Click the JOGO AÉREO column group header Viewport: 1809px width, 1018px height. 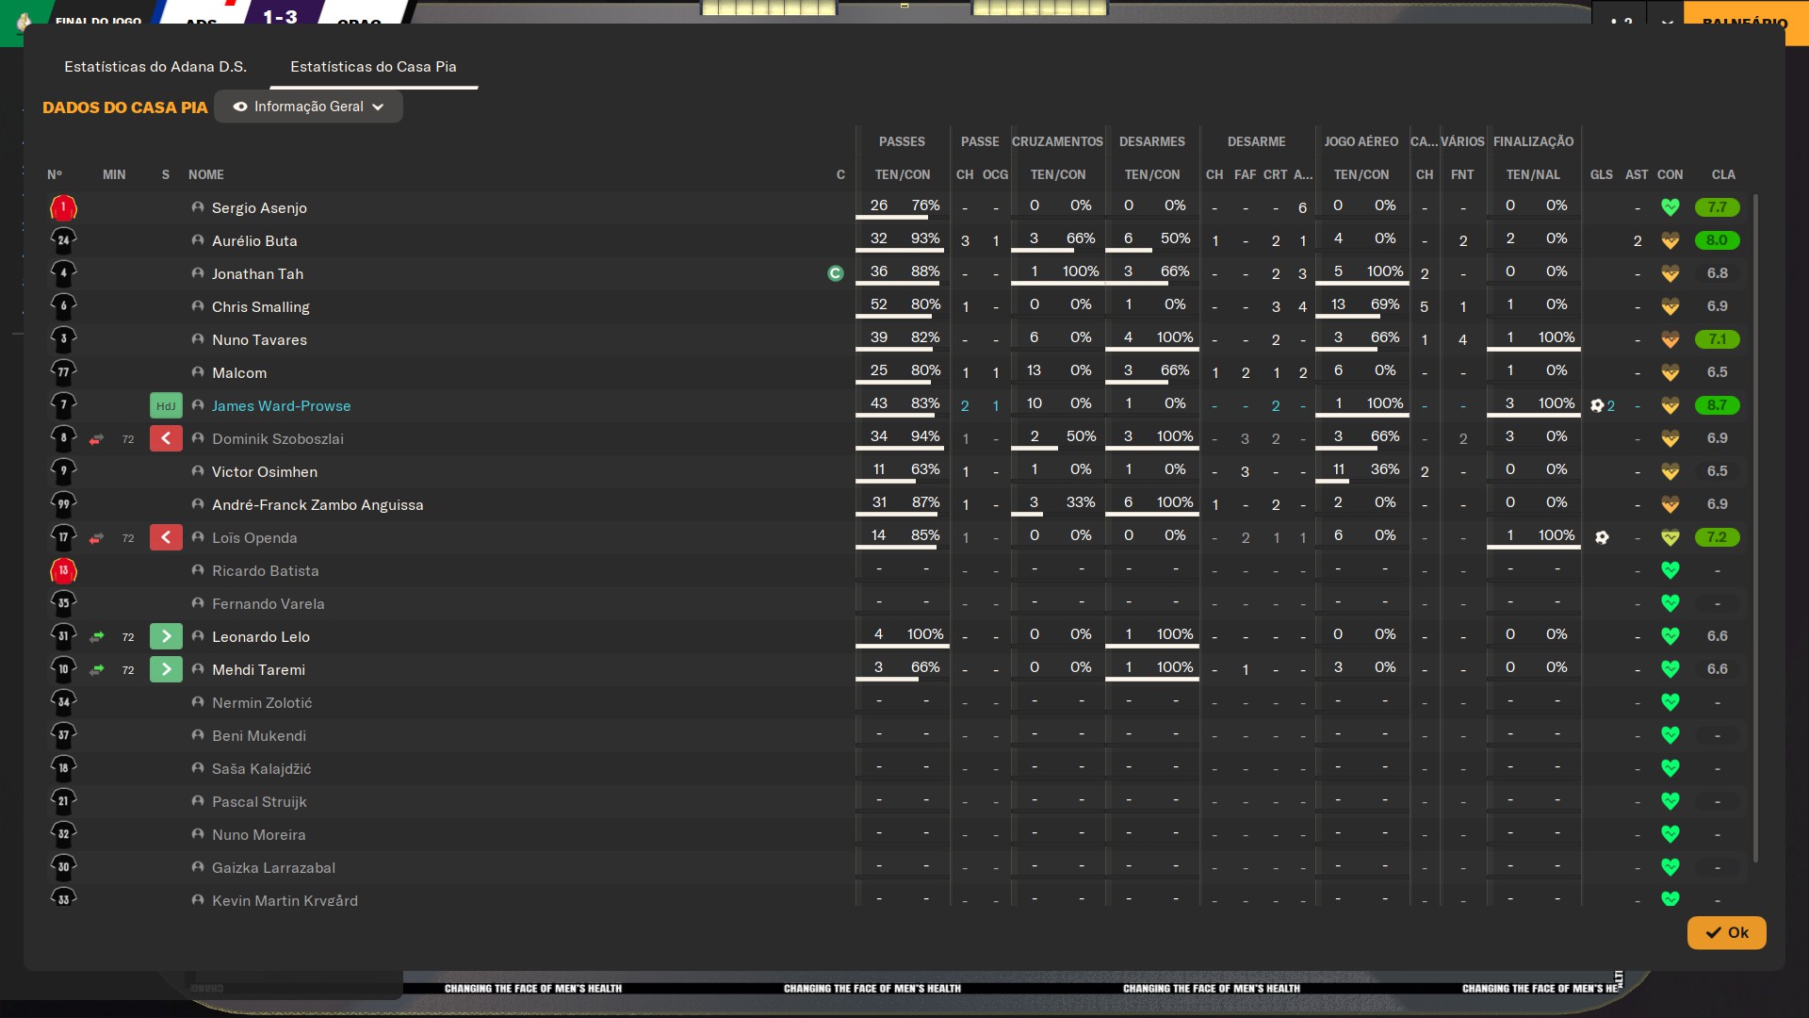1361,141
